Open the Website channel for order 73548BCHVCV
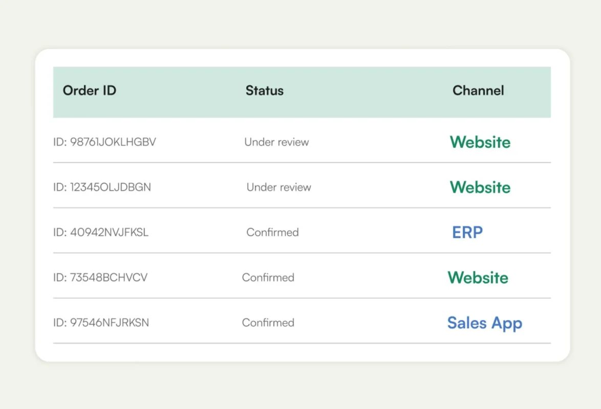 point(478,277)
